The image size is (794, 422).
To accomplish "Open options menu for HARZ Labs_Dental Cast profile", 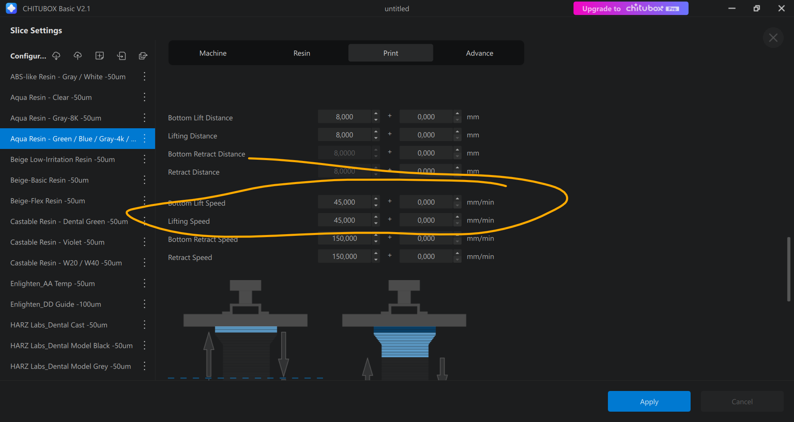I will [x=144, y=325].
